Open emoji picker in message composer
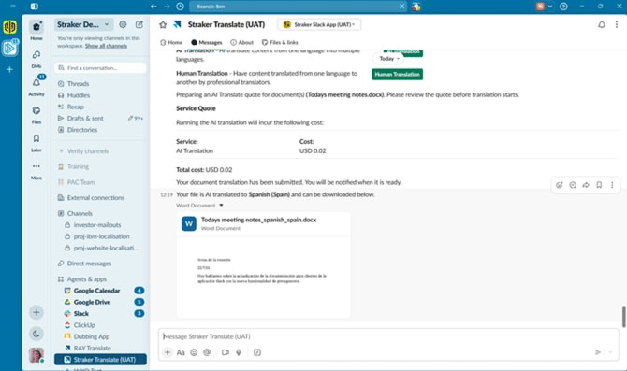The width and height of the screenshot is (627, 371). (194, 352)
